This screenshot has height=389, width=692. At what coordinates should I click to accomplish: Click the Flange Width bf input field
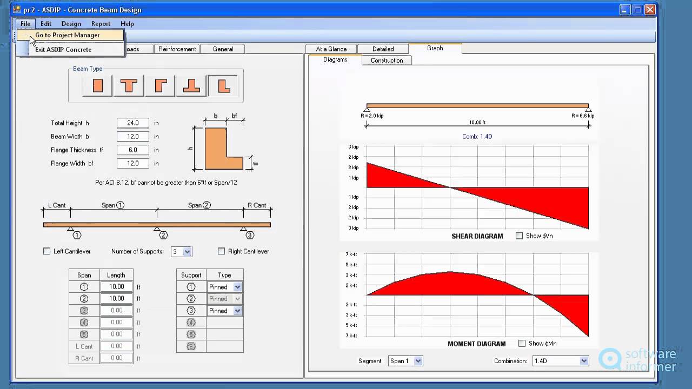pos(133,164)
